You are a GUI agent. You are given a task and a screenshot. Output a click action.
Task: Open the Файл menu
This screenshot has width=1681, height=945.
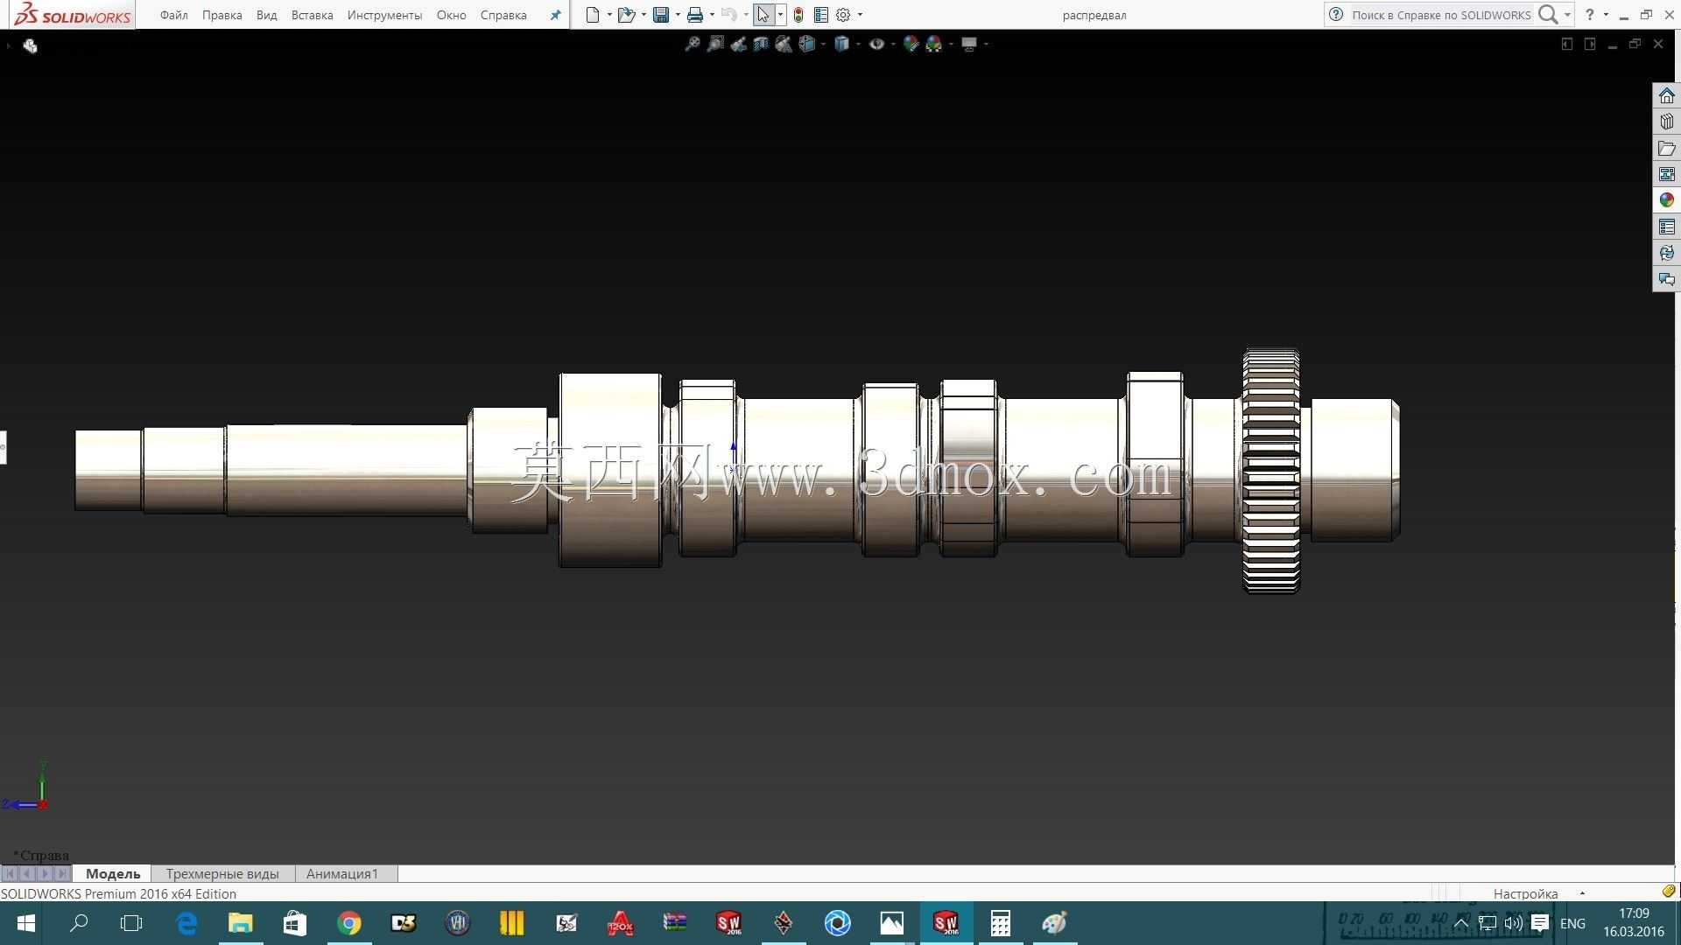pyautogui.click(x=174, y=15)
